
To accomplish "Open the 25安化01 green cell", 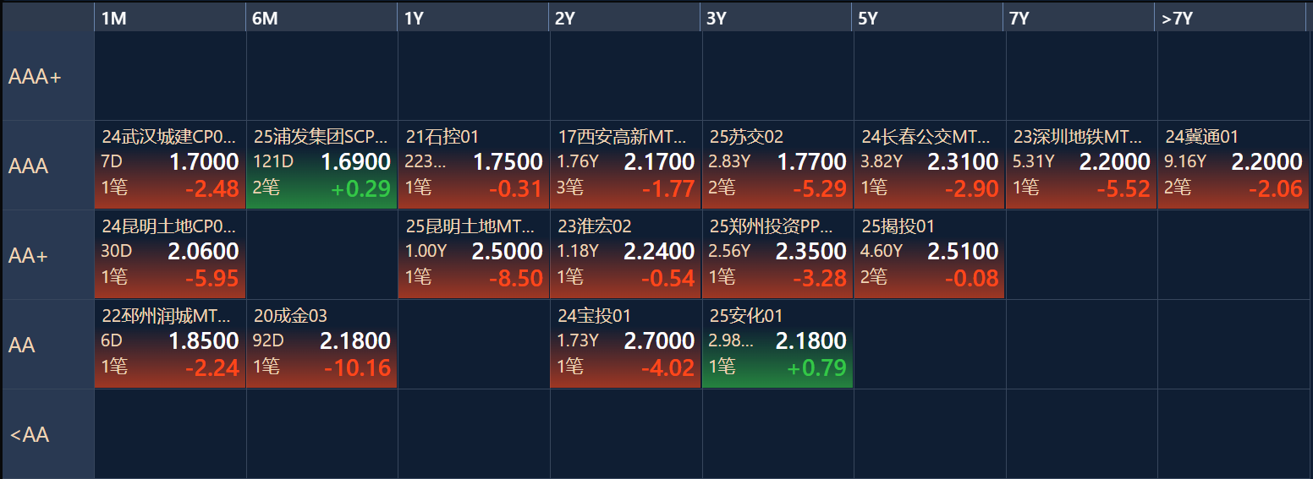I will [x=777, y=344].
